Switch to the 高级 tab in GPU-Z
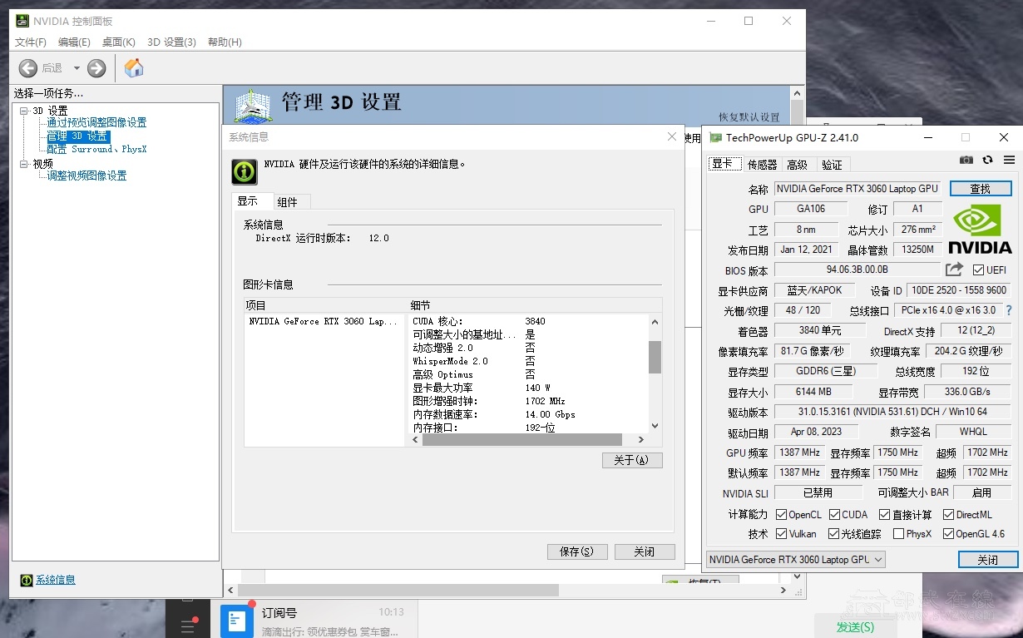Image resolution: width=1023 pixels, height=638 pixels. pos(797,165)
